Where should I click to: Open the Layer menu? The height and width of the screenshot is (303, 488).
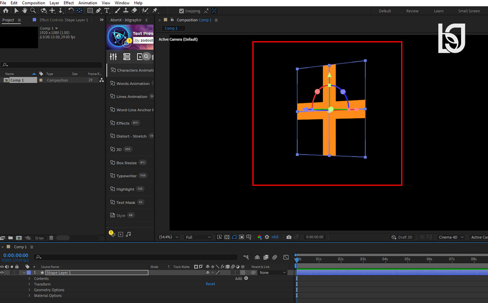pyautogui.click(x=54, y=3)
